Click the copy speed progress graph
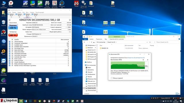The width and height of the screenshot is (184, 103). [129, 65]
